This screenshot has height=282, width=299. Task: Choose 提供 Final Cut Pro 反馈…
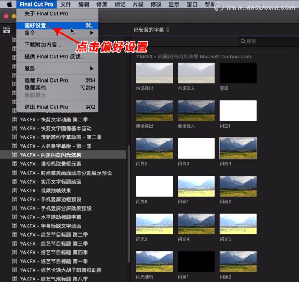pyautogui.click(x=57, y=56)
